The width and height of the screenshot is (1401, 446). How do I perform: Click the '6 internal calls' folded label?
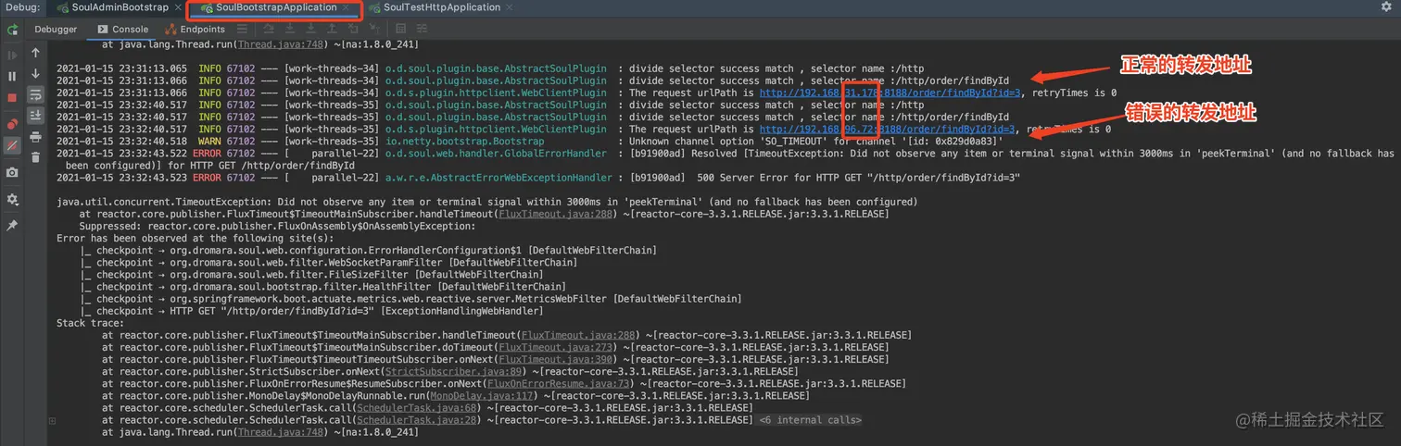(809, 419)
